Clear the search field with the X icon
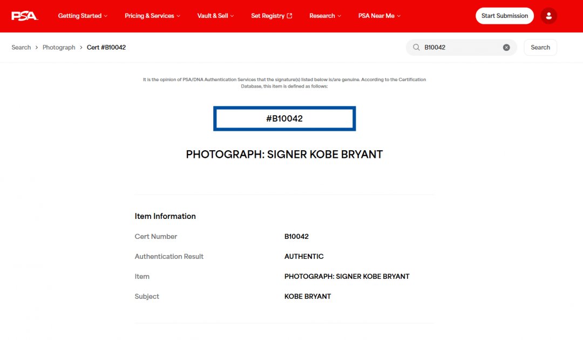The height and width of the screenshot is (340, 583). 506,47
